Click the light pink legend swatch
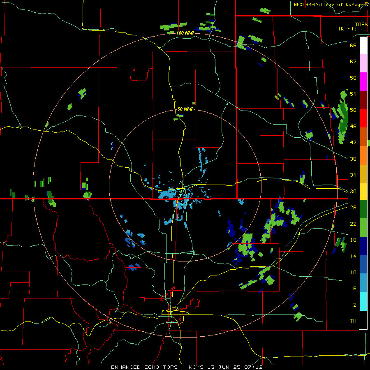This screenshot has width=370, height=370. tap(363, 63)
